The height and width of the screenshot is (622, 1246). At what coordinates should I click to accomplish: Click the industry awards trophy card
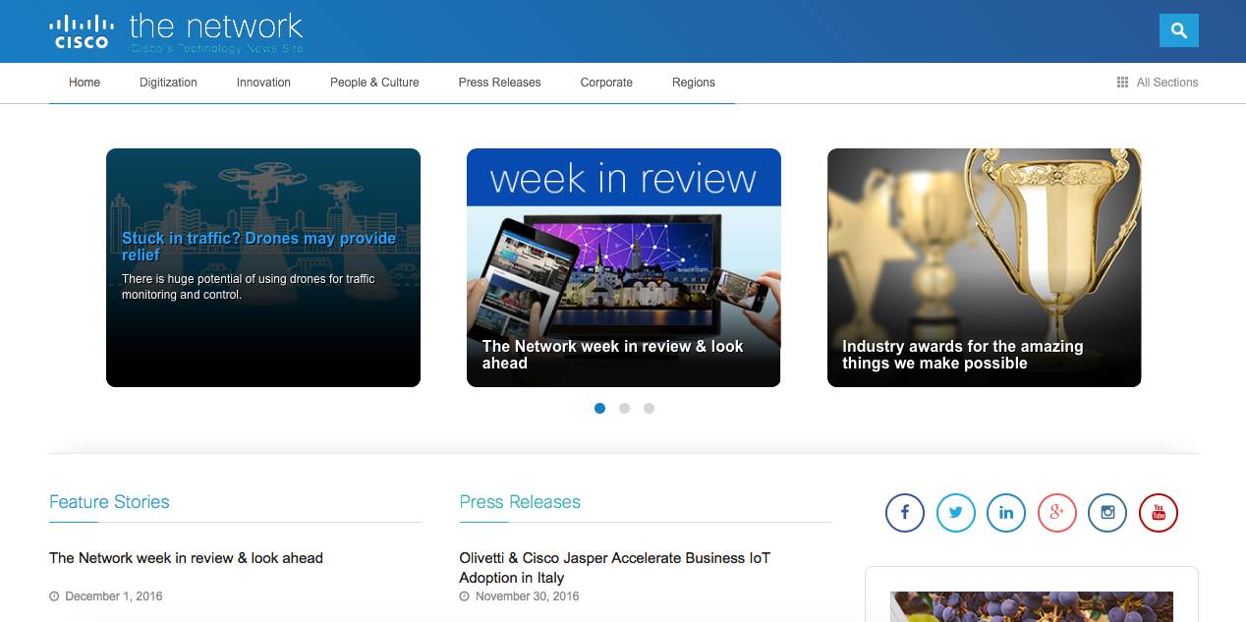coord(984,267)
